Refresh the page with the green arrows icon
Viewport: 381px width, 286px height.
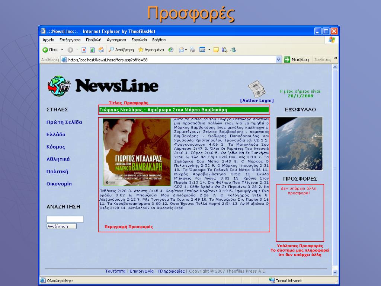click(x=92, y=50)
